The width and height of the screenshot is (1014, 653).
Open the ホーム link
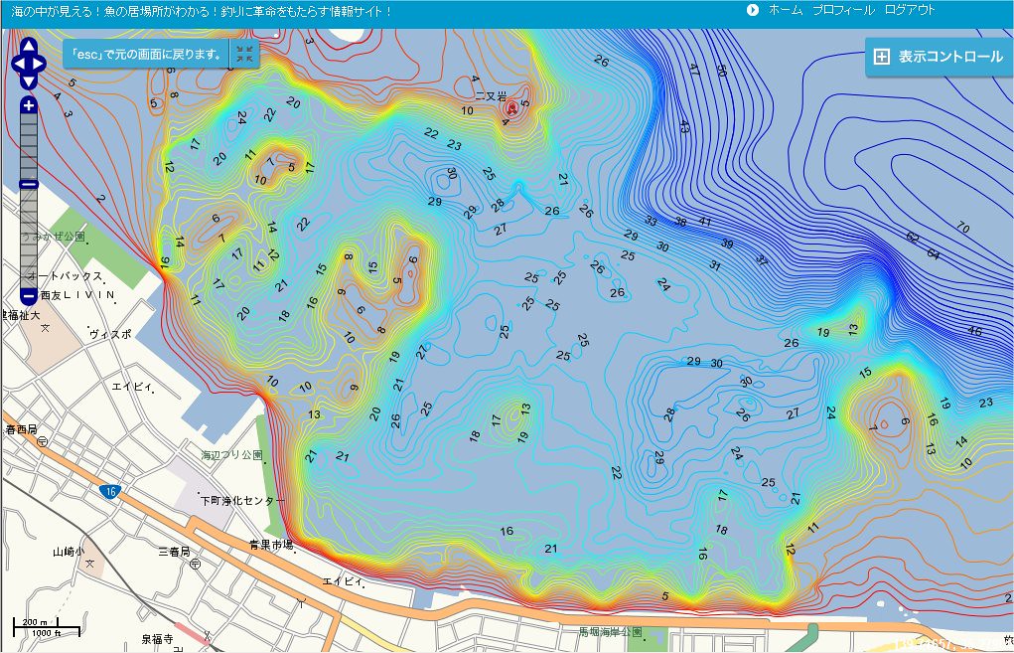[x=785, y=10]
